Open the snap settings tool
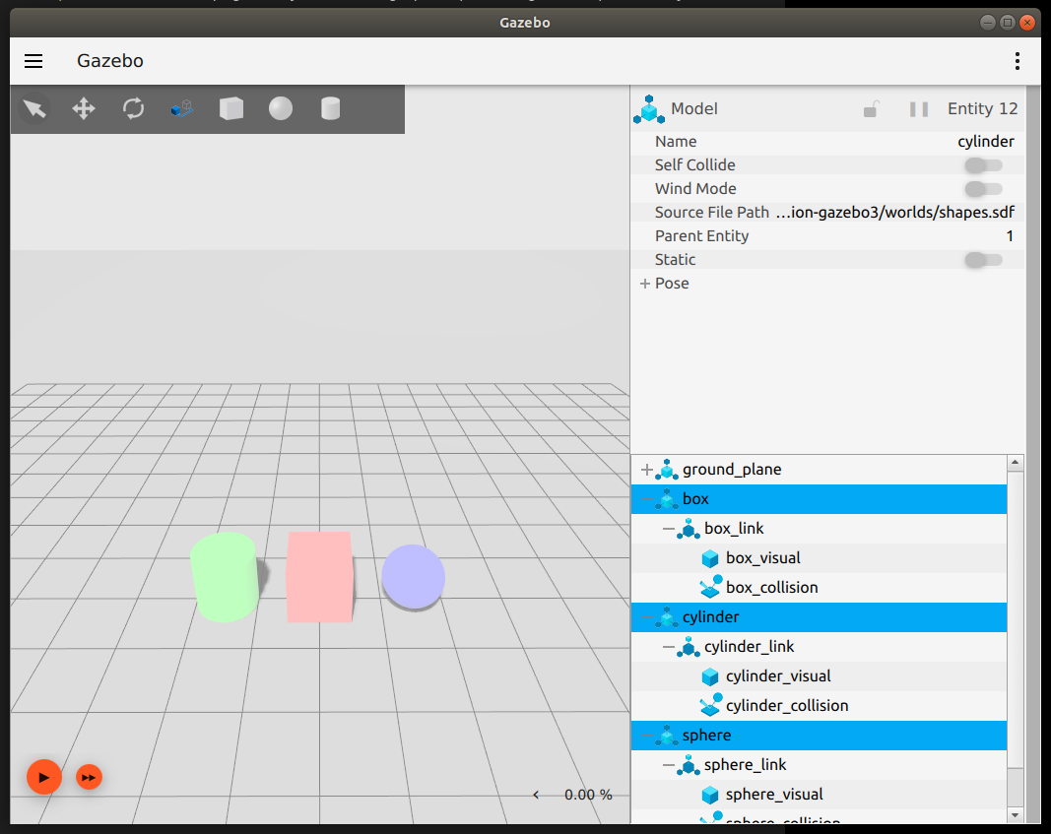 click(182, 108)
